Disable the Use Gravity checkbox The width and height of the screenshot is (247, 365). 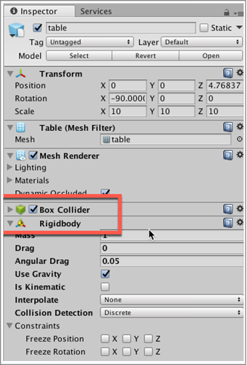pyautogui.click(x=105, y=274)
